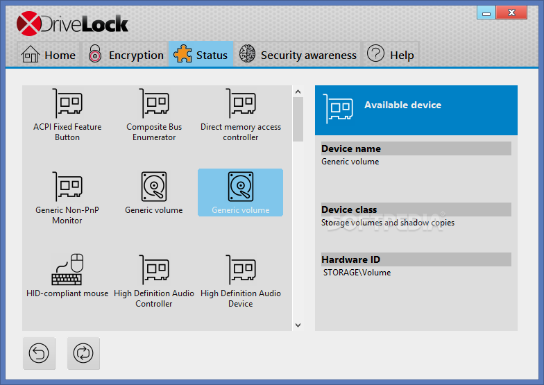544x385 pixels.
Task: Click 'High Definition Audio Device' label
Action: click(241, 298)
